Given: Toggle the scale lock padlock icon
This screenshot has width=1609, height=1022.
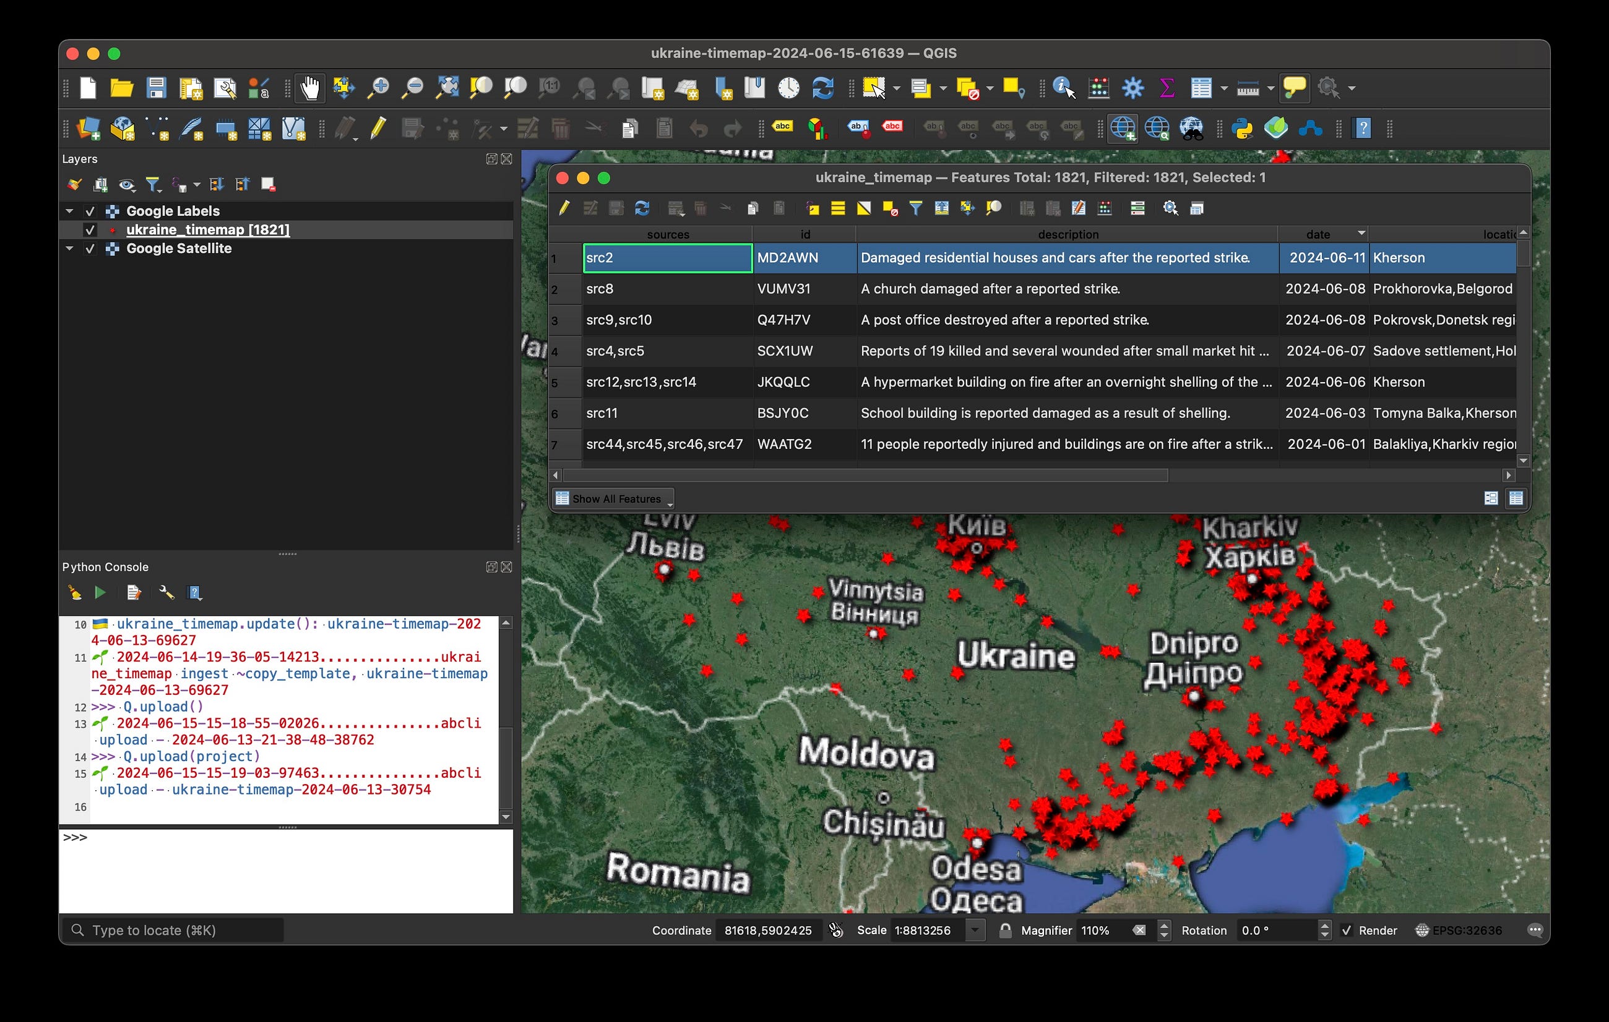Looking at the screenshot, I should point(1005,930).
